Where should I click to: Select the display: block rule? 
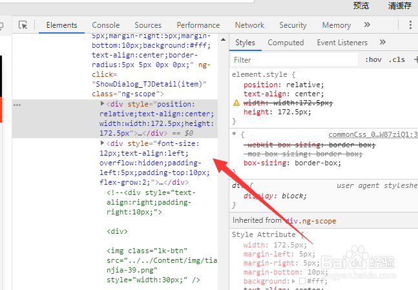[x=275, y=196]
